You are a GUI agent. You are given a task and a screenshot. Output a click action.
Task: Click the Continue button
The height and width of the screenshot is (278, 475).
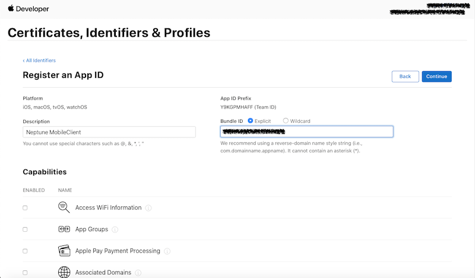[436, 76]
